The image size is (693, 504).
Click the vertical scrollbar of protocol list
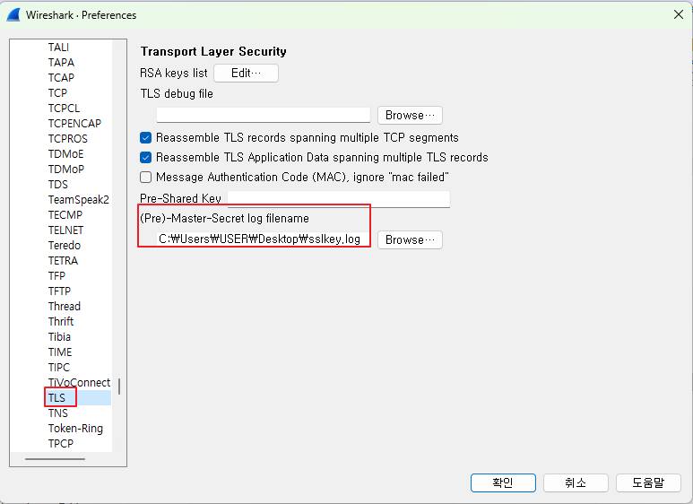(119, 387)
